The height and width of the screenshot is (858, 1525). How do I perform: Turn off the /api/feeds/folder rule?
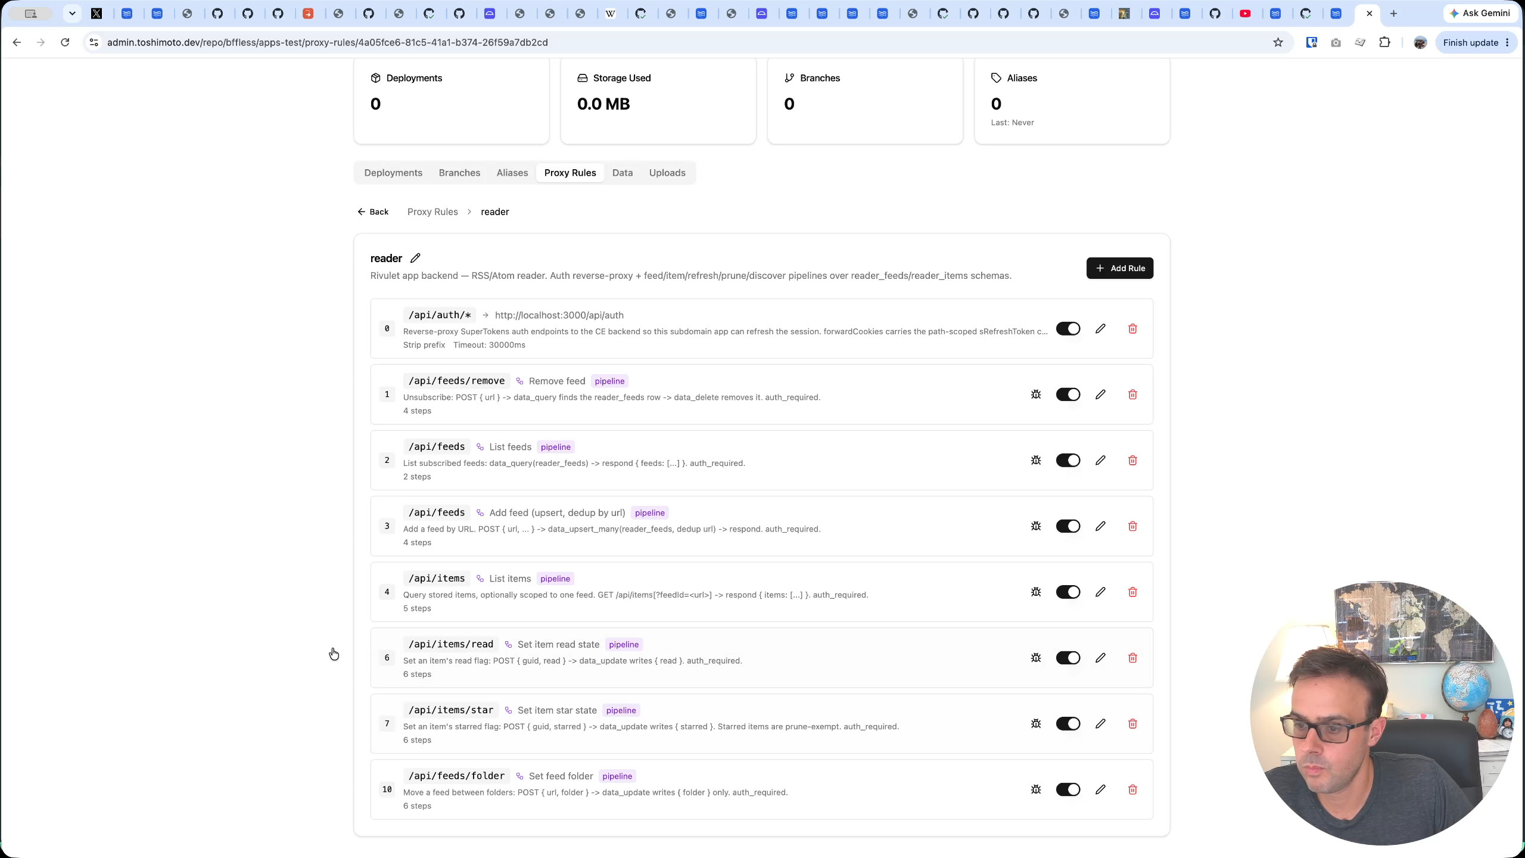pyautogui.click(x=1068, y=789)
